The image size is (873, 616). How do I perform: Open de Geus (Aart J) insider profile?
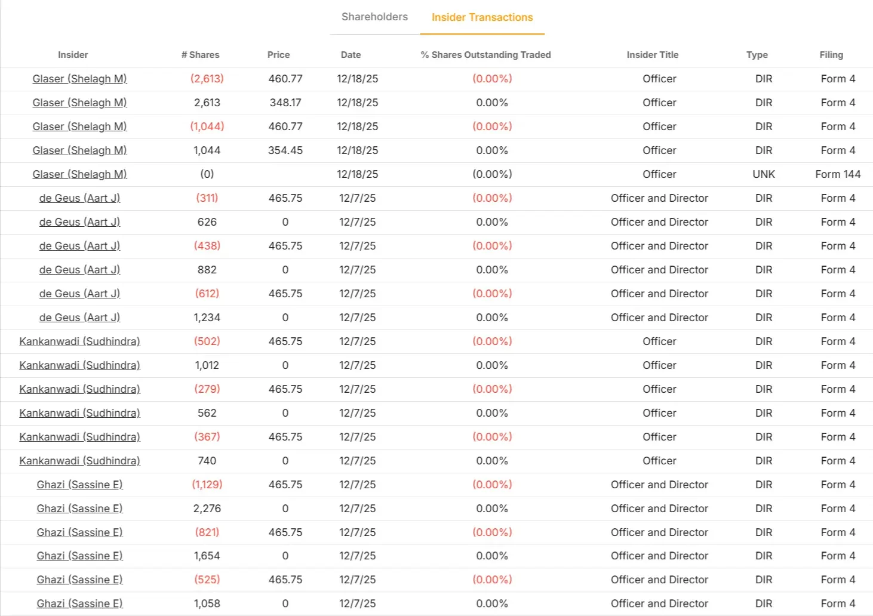pyautogui.click(x=79, y=198)
